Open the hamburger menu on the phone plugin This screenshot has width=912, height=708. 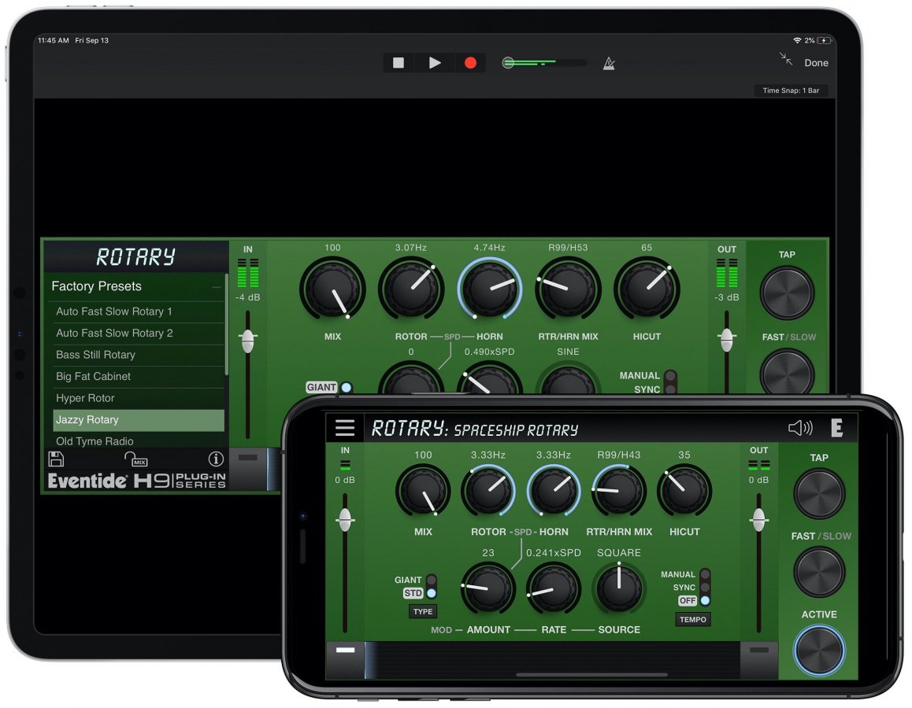point(345,428)
